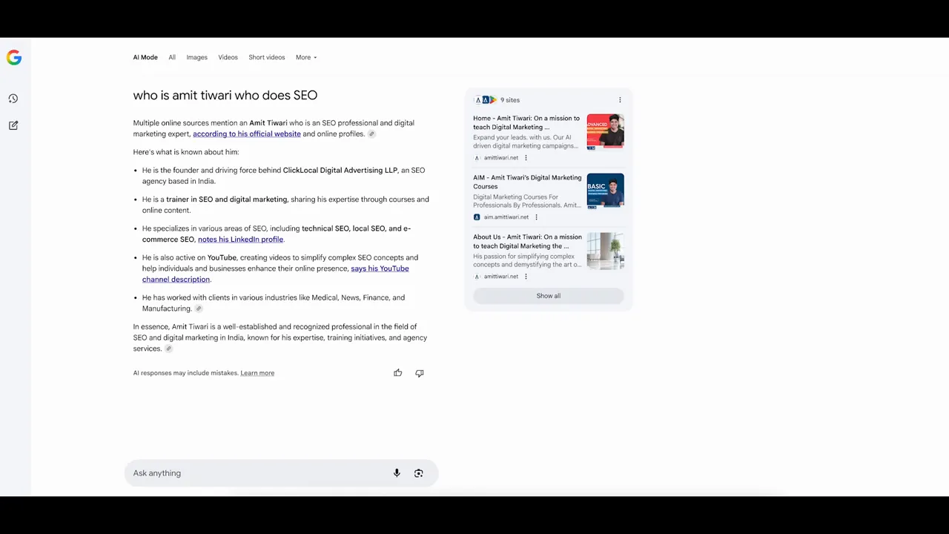The height and width of the screenshot is (534, 949).
Task: Open AI Mode history in sidebar
Action: (13, 99)
